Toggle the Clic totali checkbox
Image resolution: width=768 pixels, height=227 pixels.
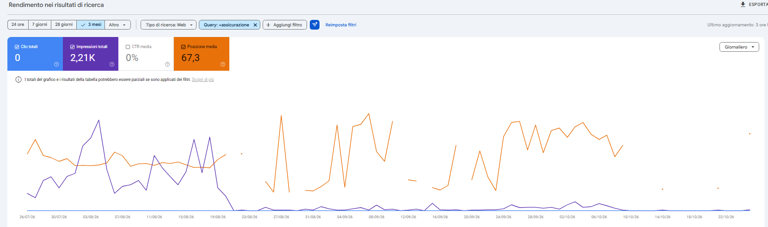click(x=17, y=47)
